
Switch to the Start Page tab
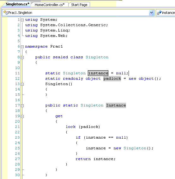(x=79, y=5)
